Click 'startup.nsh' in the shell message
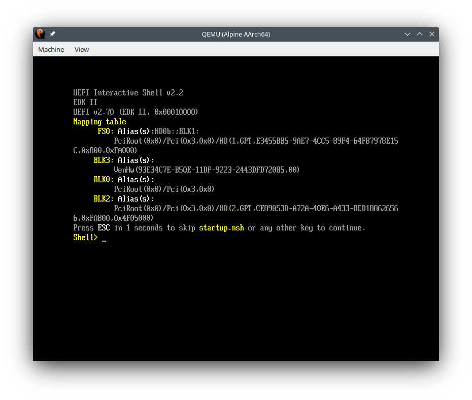The height and width of the screenshot is (400, 472). pyautogui.click(x=221, y=228)
